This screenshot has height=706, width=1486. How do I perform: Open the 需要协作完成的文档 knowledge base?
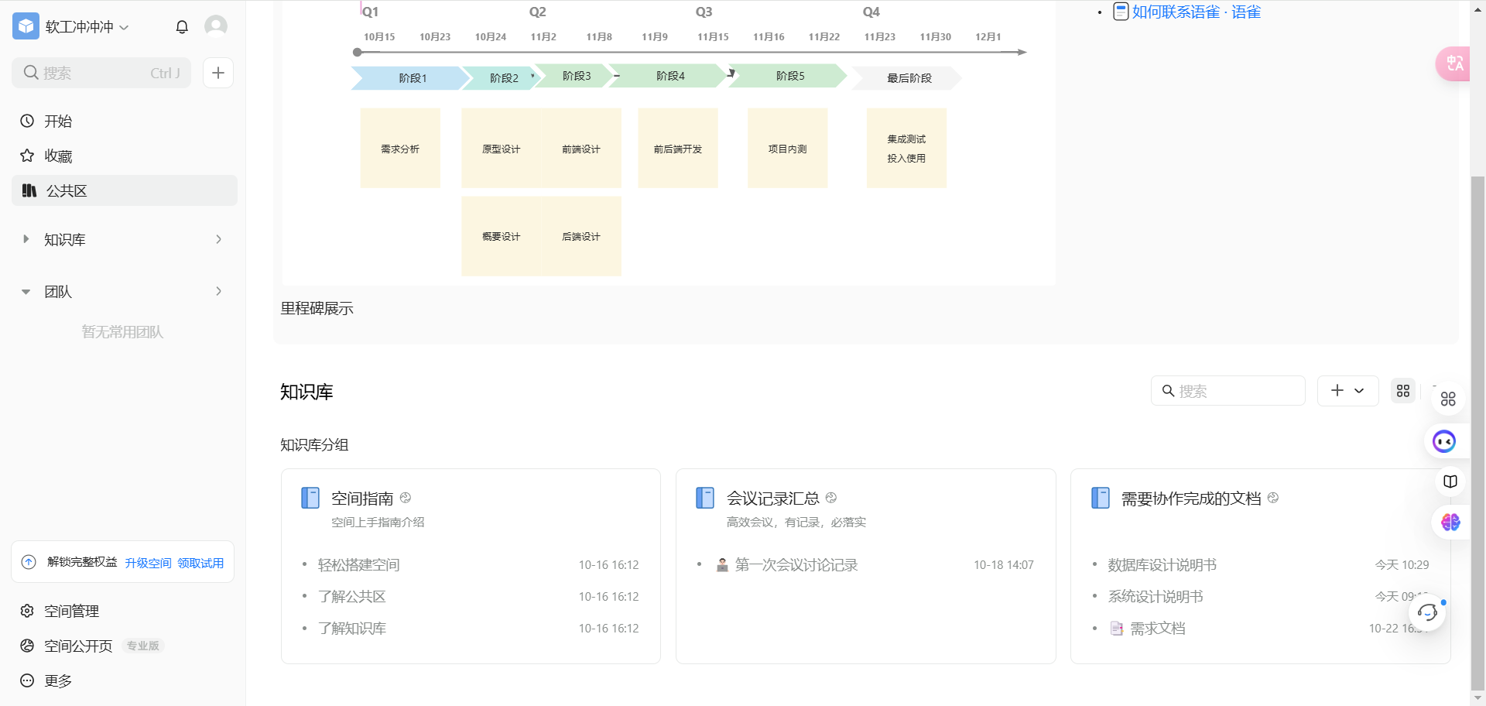(1191, 499)
